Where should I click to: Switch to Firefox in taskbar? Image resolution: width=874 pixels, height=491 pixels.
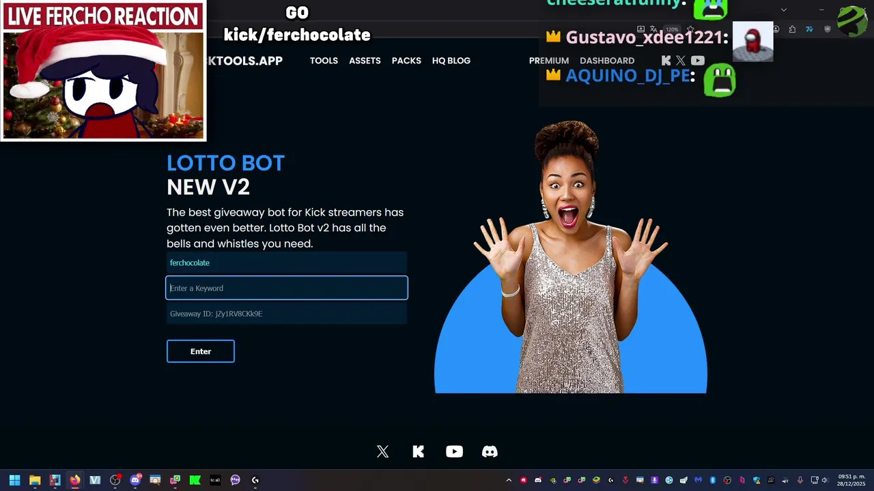75,480
